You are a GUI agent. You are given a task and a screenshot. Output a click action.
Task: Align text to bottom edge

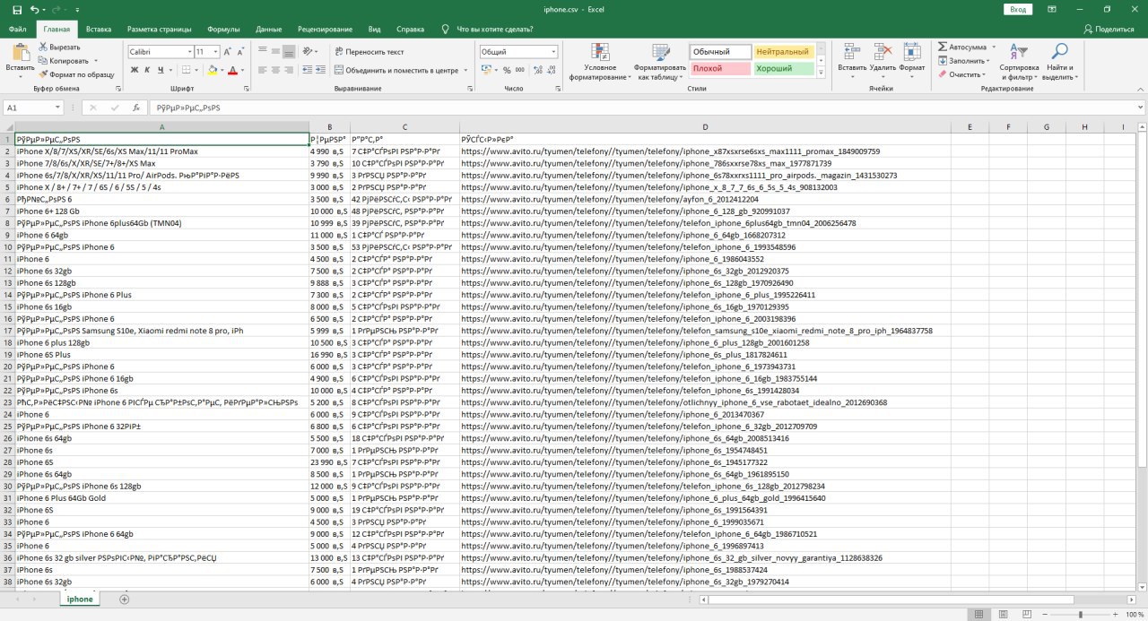pyautogui.click(x=290, y=52)
